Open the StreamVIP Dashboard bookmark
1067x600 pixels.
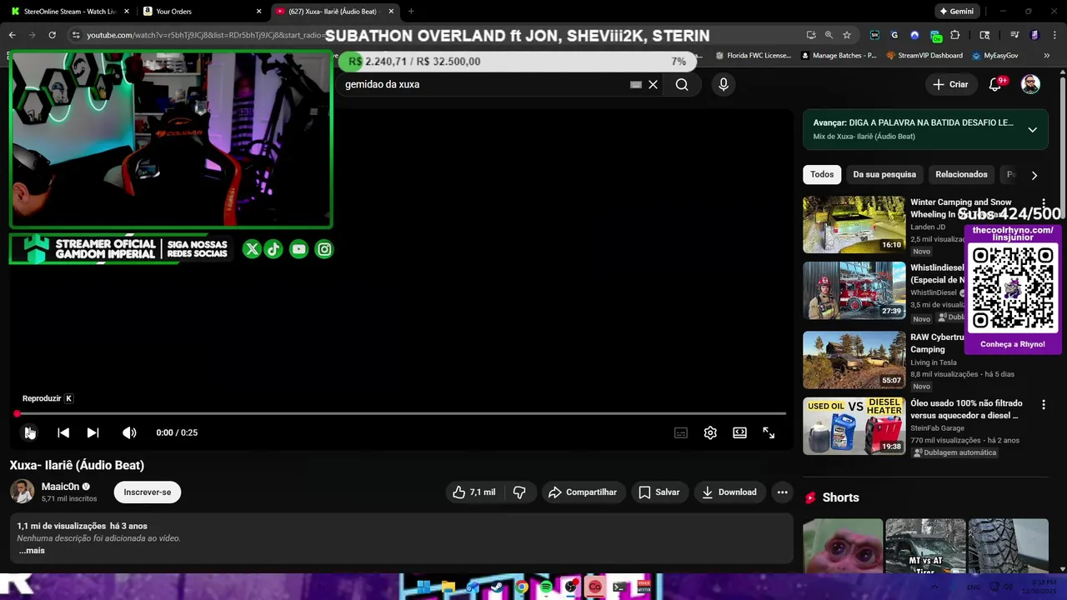[x=924, y=56]
